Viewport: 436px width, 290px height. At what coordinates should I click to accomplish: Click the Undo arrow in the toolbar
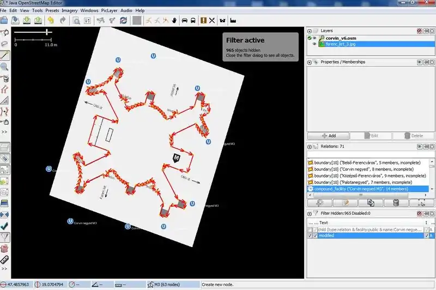51,20
